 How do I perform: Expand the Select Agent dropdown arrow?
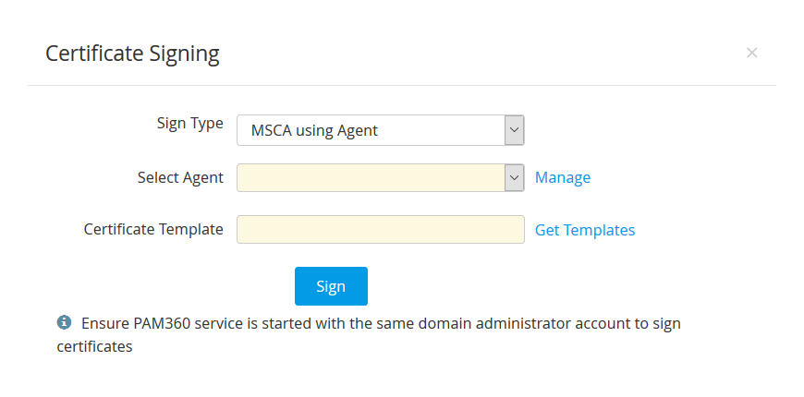point(515,177)
